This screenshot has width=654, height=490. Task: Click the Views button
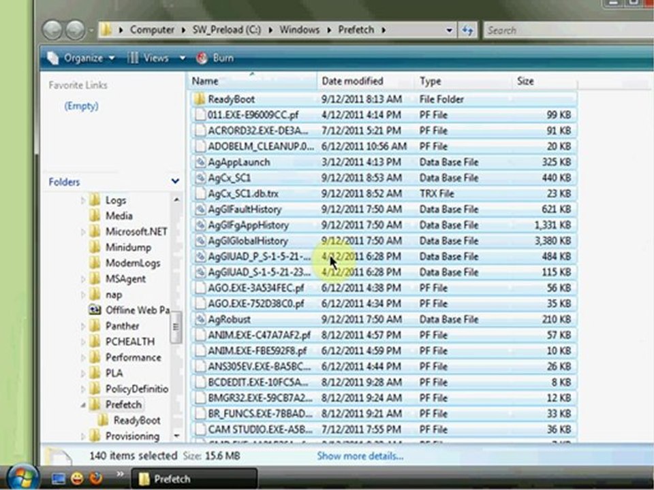tap(150, 58)
